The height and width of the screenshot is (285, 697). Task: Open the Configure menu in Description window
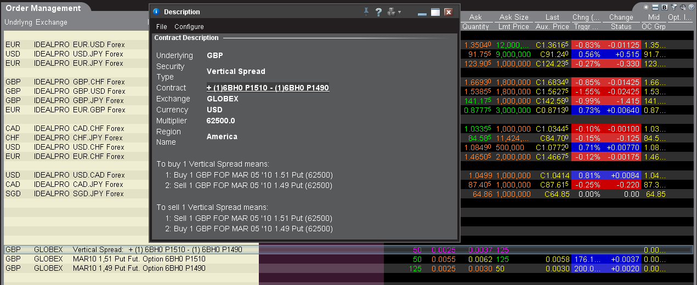[x=189, y=27]
